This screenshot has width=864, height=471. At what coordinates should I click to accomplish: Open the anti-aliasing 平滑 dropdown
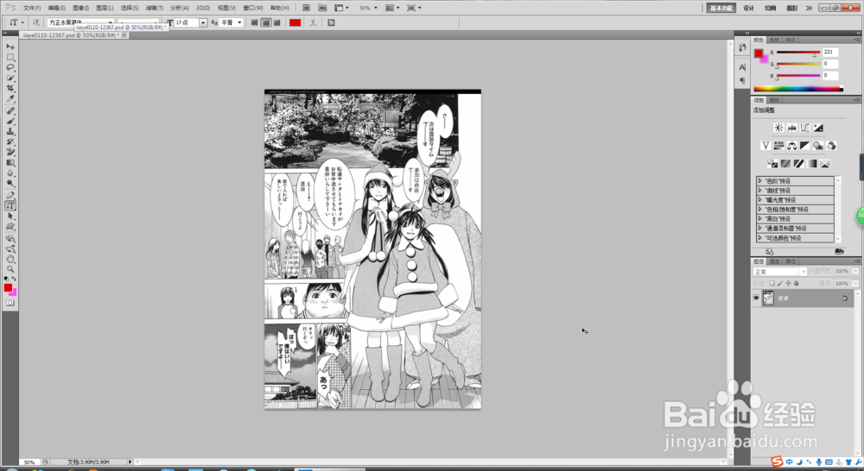(x=232, y=22)
